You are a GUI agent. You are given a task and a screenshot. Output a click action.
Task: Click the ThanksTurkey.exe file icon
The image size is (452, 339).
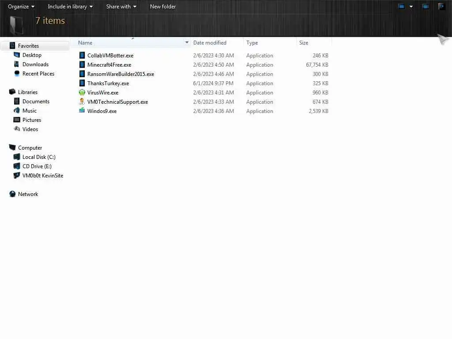pos(82,83)
